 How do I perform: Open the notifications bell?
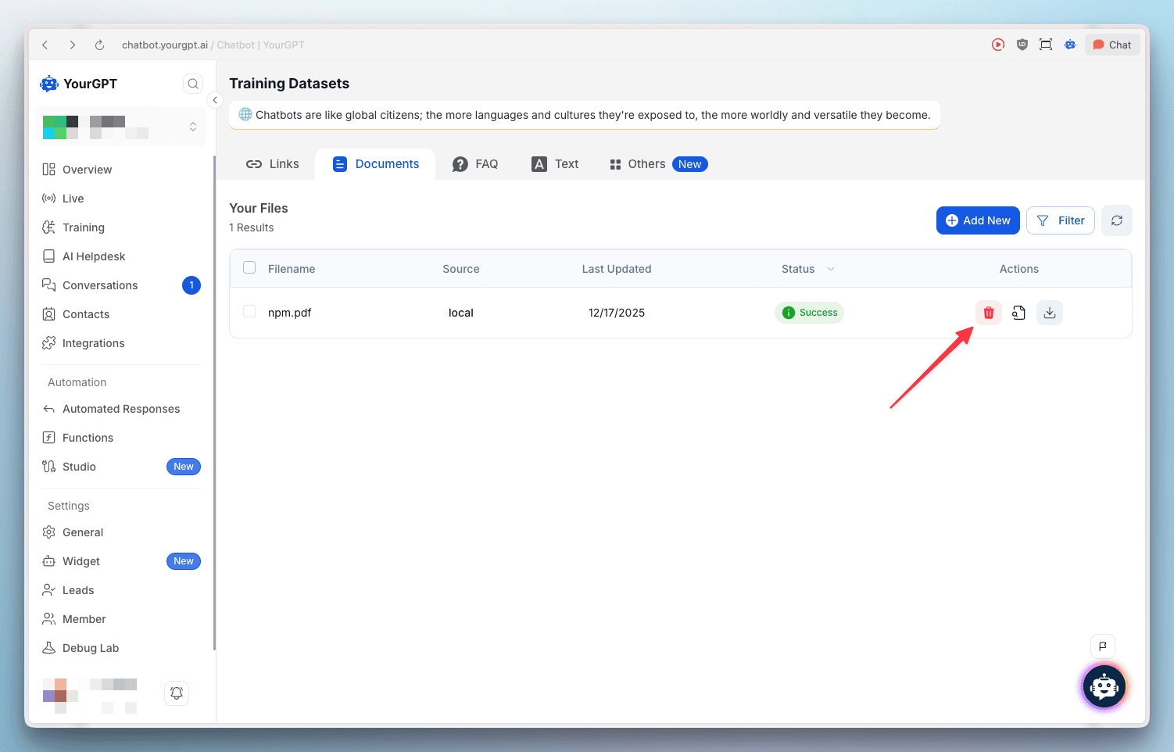click(177, 693)
